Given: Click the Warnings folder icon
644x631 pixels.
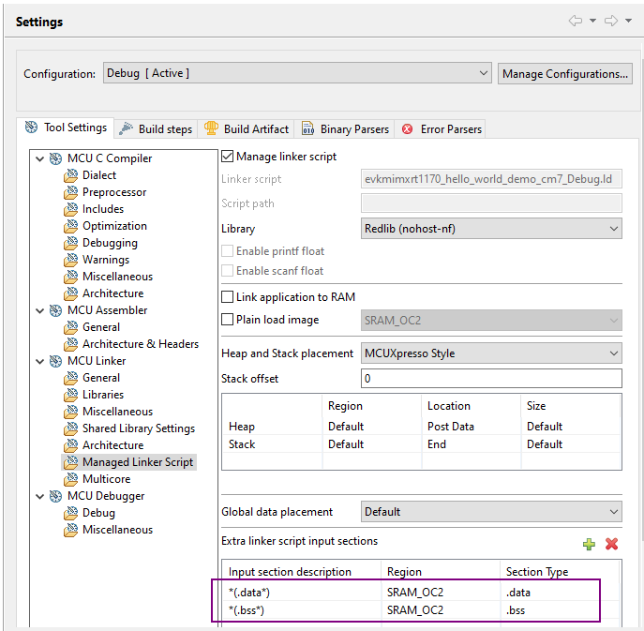Looking at the screenshot, I should coord(71,260).
